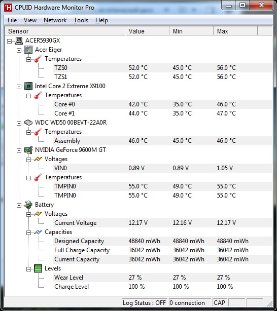Click the blue Capacities graph icon
Image resolution: width=277 pixels, height=311 pixels.
[38, 232]
